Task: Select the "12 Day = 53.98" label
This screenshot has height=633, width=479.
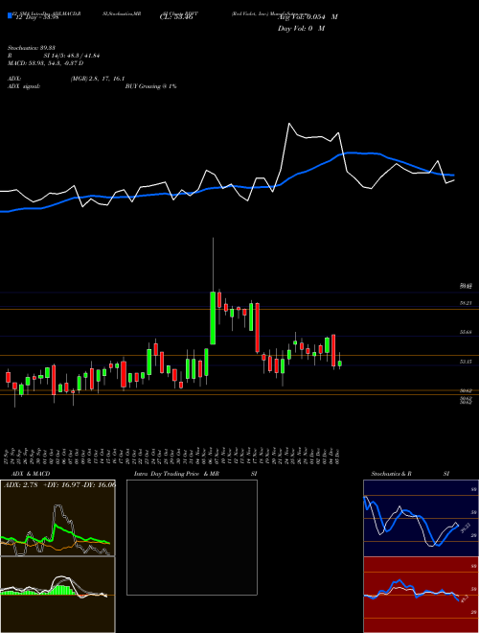Action: tap(35, 17)
